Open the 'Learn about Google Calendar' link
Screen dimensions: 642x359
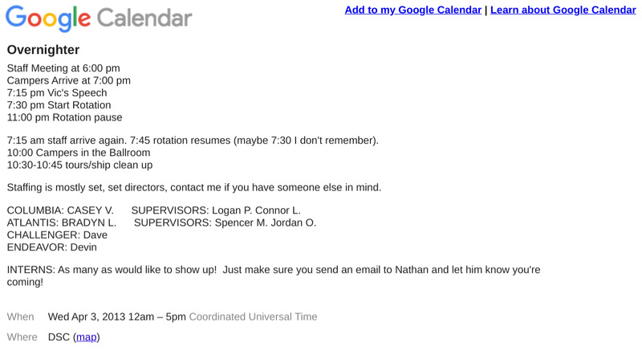point(563,10)
